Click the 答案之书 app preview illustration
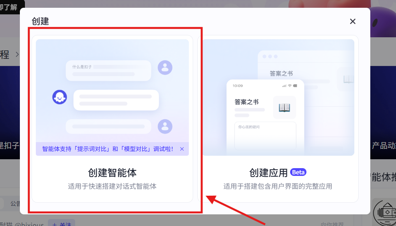This screenshot has width=396, height=226. 278,97
